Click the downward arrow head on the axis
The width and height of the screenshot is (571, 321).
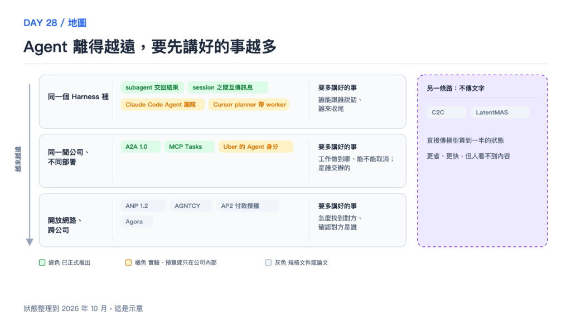coord(30,242)
